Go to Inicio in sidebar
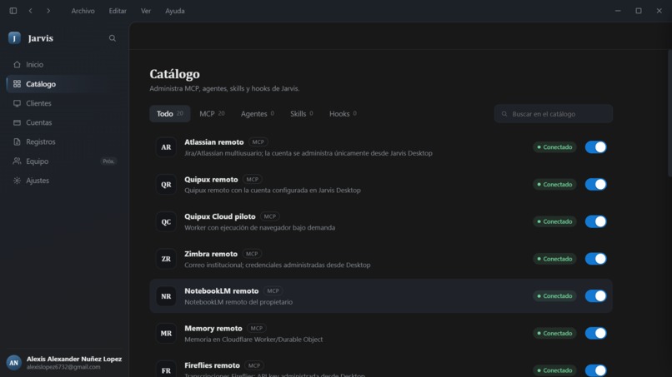 [64, 65]
